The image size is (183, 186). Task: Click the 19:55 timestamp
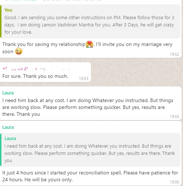[174, 117]
